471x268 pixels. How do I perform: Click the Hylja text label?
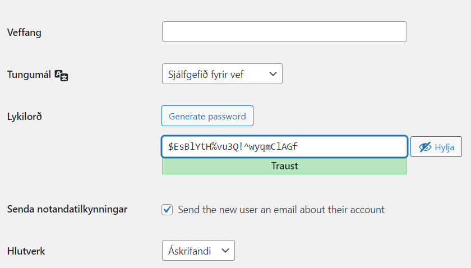[445, 147]
